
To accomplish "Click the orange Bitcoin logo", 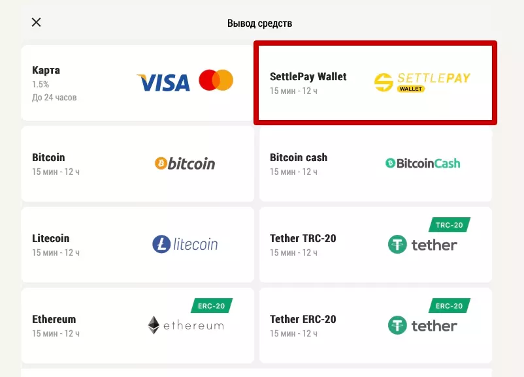I will 185,163.
